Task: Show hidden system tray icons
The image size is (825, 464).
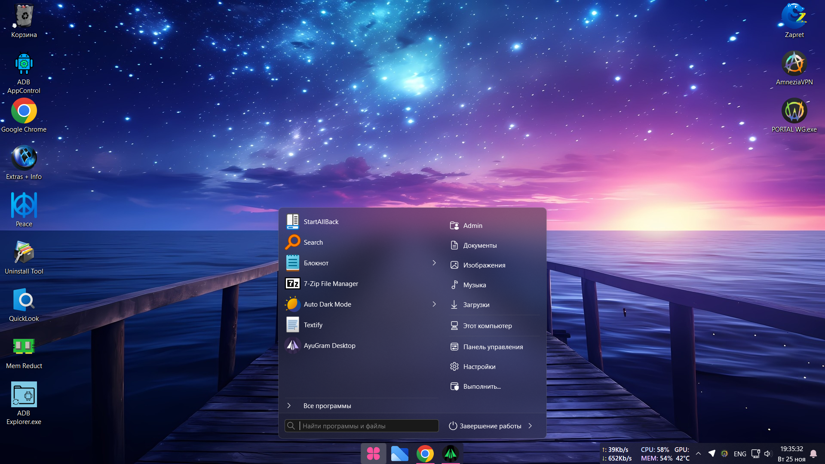Action: [x=698, y=454]
